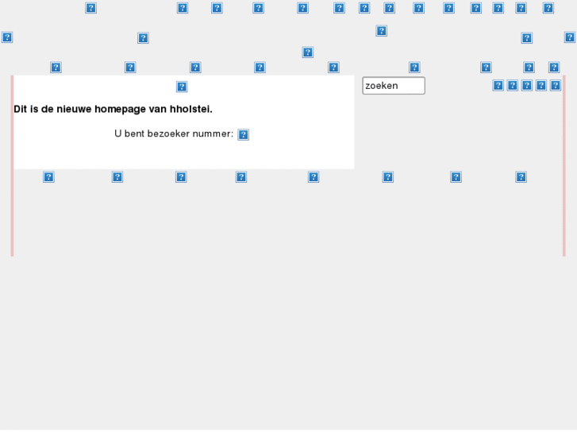This screenshot has width=577, height=433.
Task: Select first icon in five-icon group beside search
Action: (498, 86)
